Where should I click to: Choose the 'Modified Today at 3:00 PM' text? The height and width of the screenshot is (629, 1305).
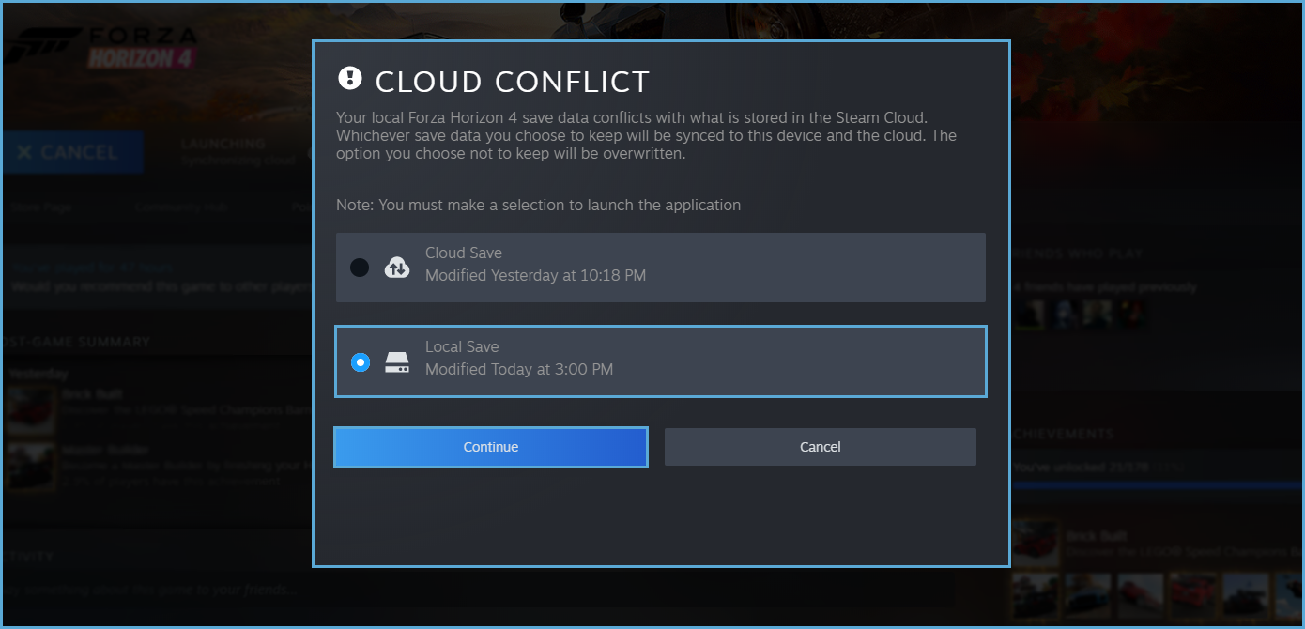pos(519,370)
